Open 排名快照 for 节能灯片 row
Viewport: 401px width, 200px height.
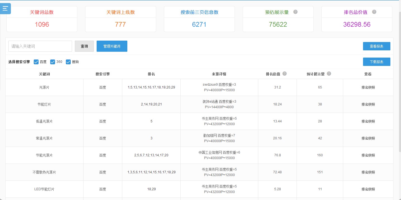click(368, 104)
